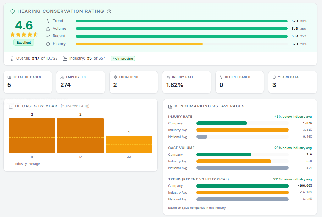
Task: Click the Excellent rating badge
Action: pyautogui.click(x=24, y=43)
